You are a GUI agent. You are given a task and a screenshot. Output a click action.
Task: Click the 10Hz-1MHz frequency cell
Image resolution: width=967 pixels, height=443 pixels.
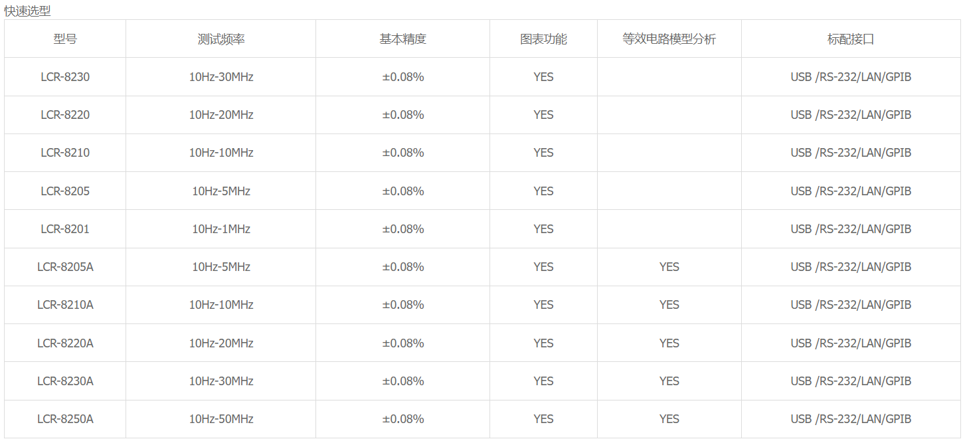pyautogui.click(x=221, y=229)
